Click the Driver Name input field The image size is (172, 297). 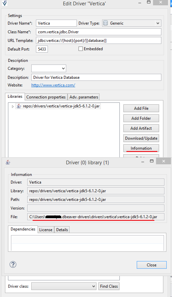[x=56, y=23]
